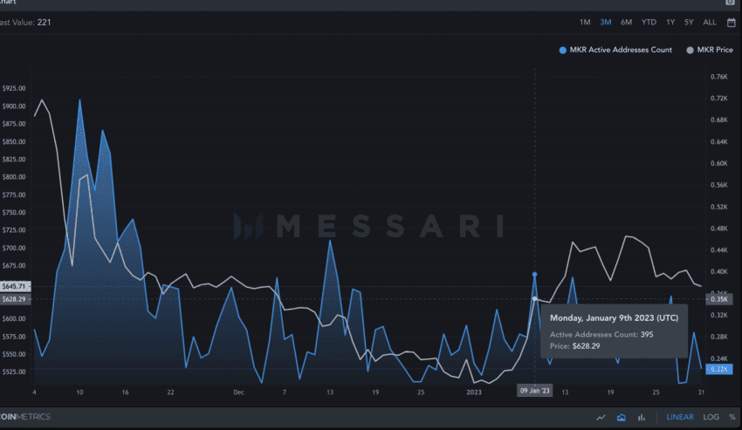Viewport: 742px width, 430px height.
Task: Select the 6M time range
Action: pos(626,22)
